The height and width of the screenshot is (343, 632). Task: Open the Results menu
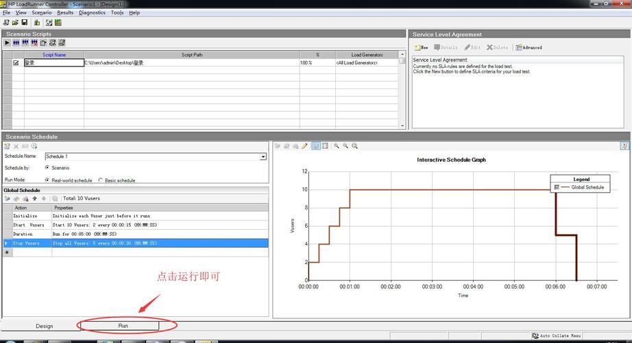click(65, 12)
